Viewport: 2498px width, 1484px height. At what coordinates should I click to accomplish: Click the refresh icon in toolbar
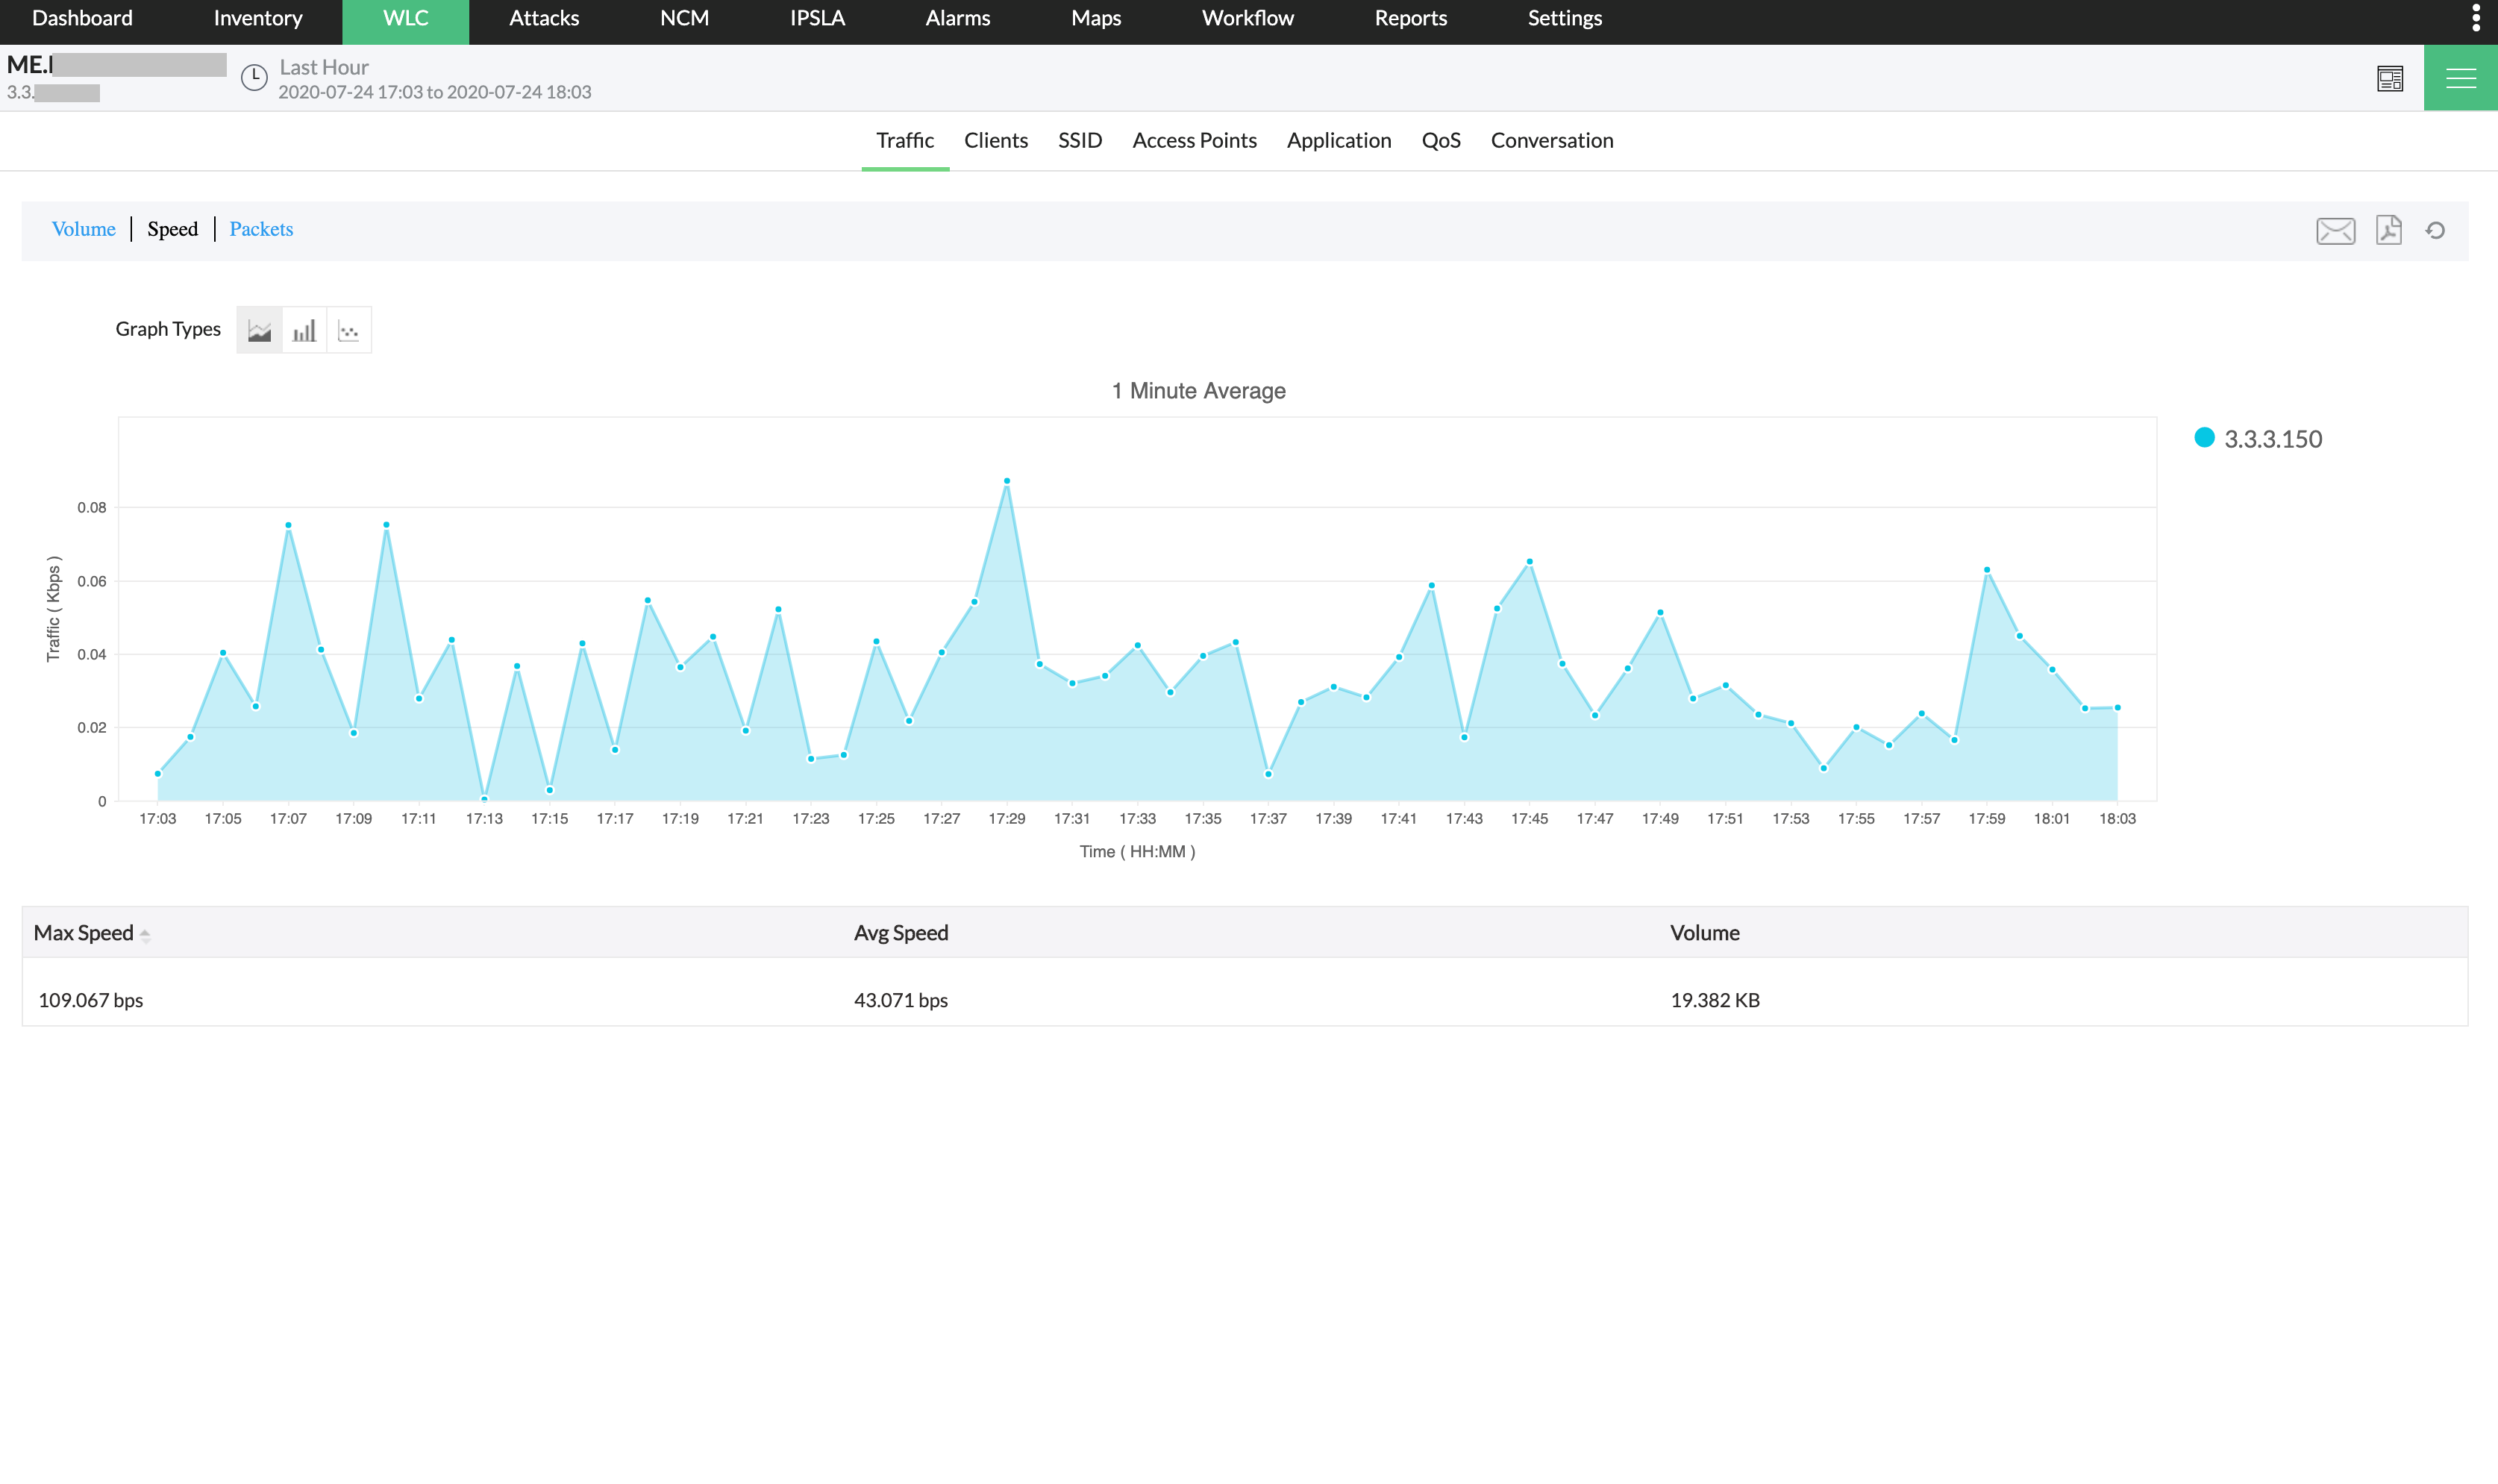[x=2435, y=231]
